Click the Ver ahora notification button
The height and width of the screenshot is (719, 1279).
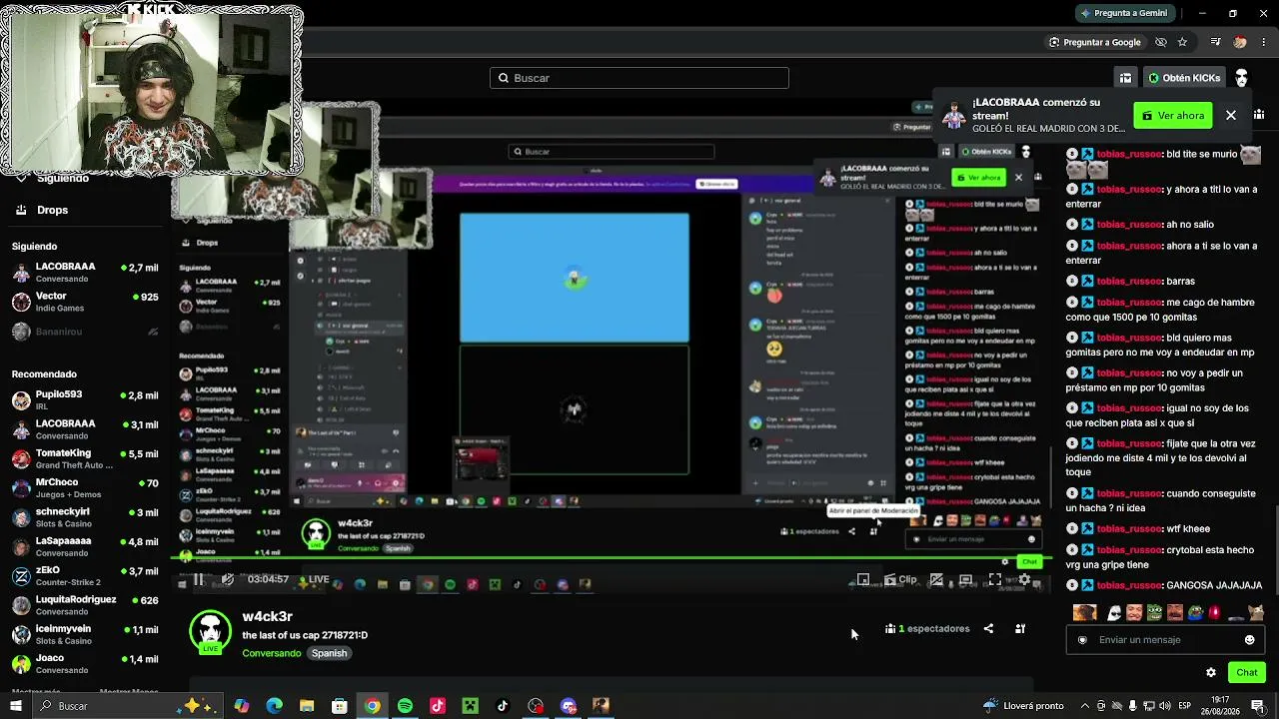[1173, 116]
